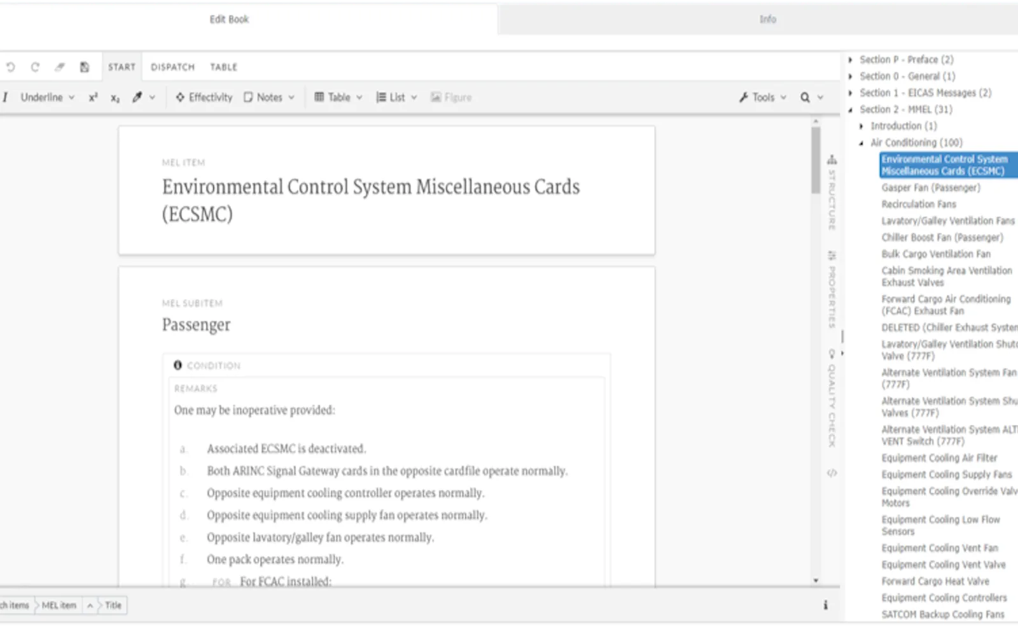1018x636 pixels.
Task: Click Title in breadcrumb bar
Action: [113, 605]
